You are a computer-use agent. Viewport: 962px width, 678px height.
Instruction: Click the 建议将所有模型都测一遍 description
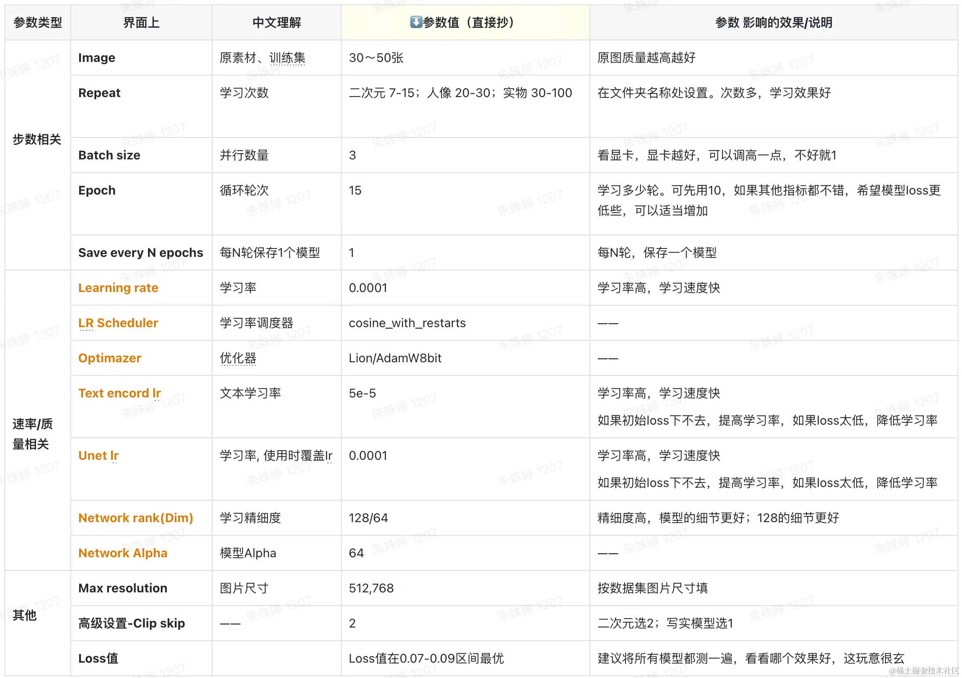[751, 658]
